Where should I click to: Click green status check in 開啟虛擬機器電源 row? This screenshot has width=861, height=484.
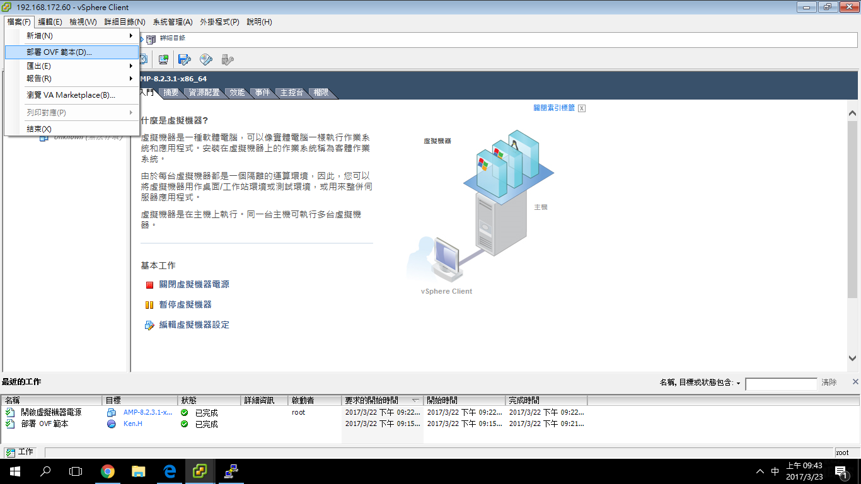point(184,412)
